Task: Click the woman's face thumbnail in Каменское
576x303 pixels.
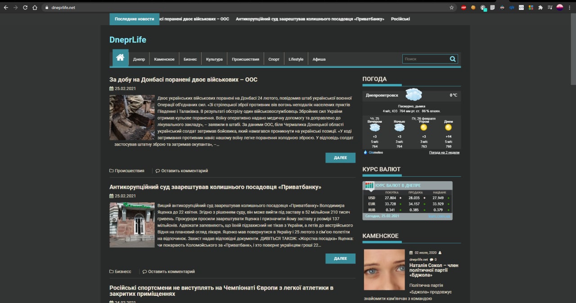Action: [384, 270]
